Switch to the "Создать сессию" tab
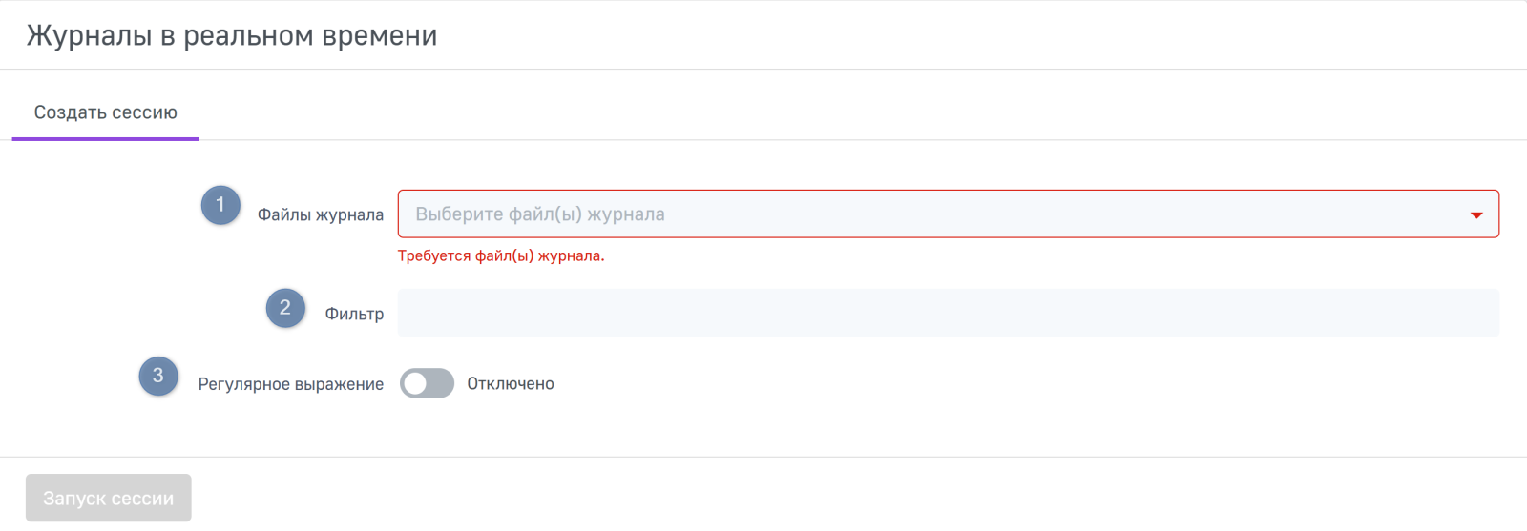This screenshot has height=531, width=1527. coord(106,112)
